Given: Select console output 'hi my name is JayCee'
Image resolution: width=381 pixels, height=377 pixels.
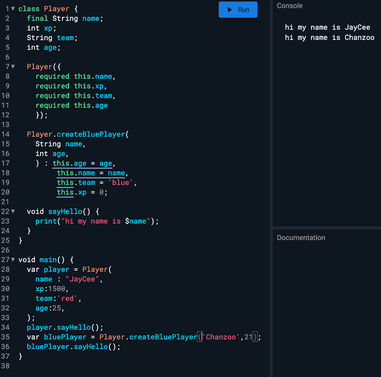Looking at the screenshot, I should click(327, 27).
